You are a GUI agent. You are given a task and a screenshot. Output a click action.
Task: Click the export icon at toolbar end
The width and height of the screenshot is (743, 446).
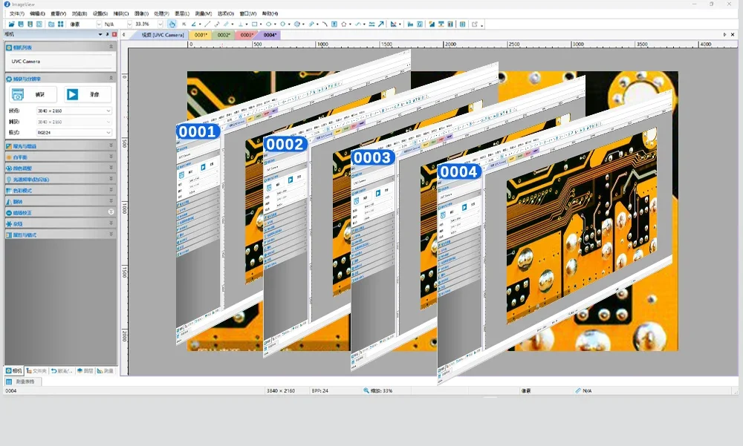pos(474,24)
